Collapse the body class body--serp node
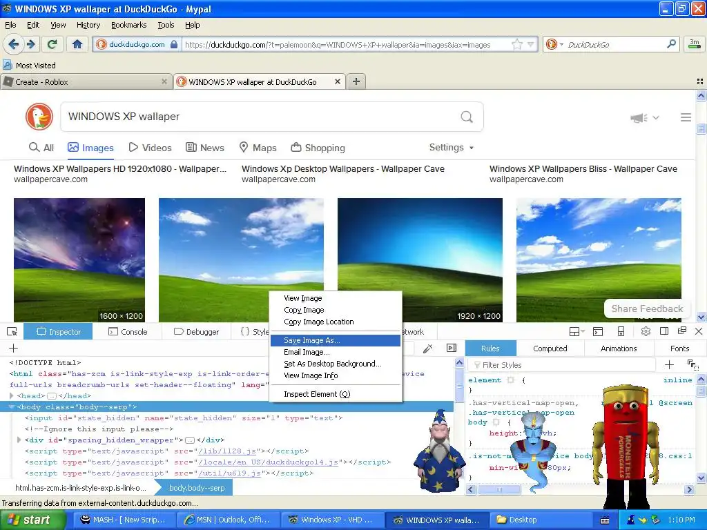Image resolution: width=707 pixels, height=530 pixels. point(12,406)
